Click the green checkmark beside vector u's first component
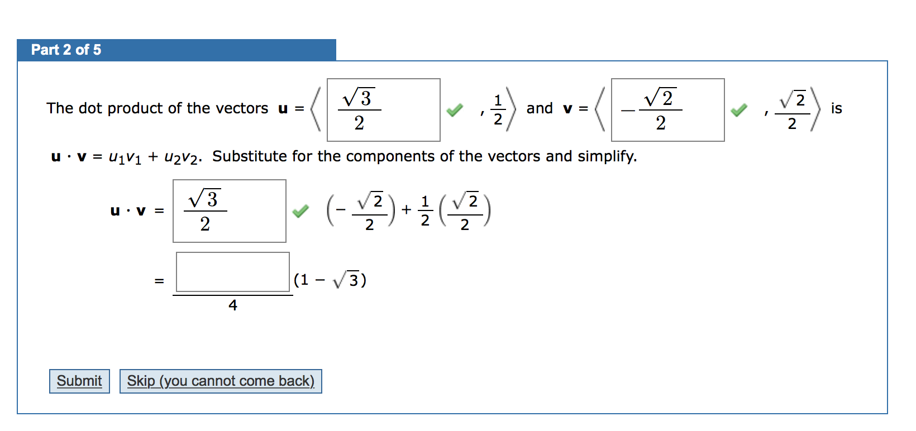This screenshot has width=916, height=431. point(454,110)
